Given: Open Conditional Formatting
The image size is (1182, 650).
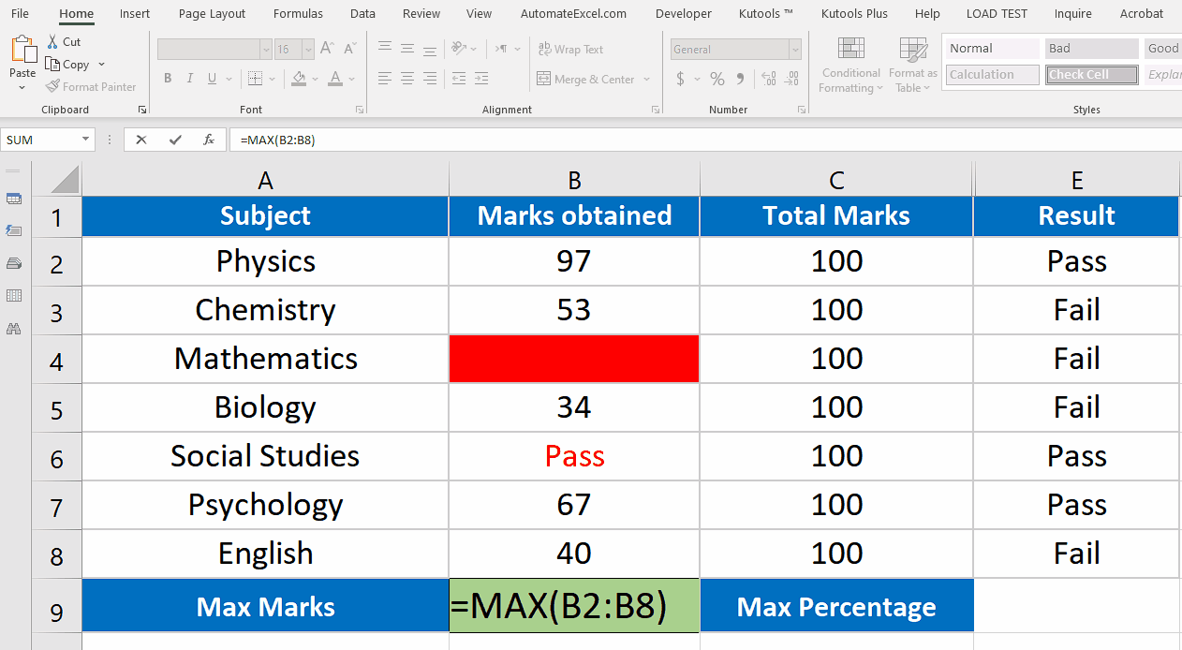Looking at the screenshot, I should coord(850,64).
